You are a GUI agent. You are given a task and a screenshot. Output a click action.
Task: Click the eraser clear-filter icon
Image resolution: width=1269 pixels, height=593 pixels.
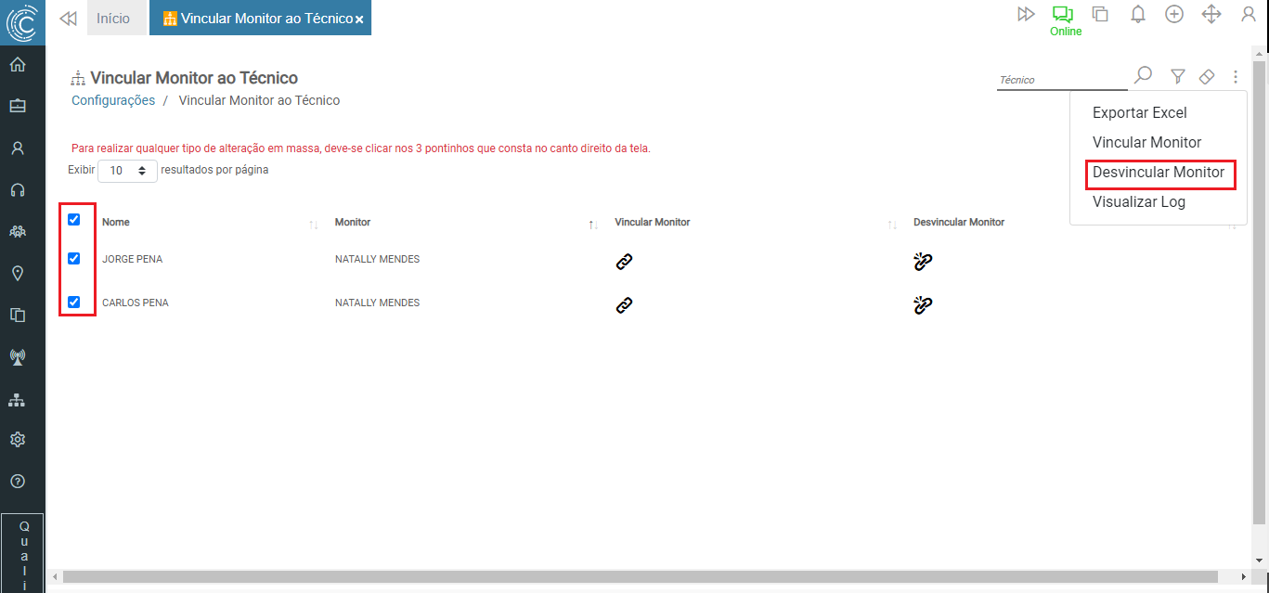(1206, 77)
